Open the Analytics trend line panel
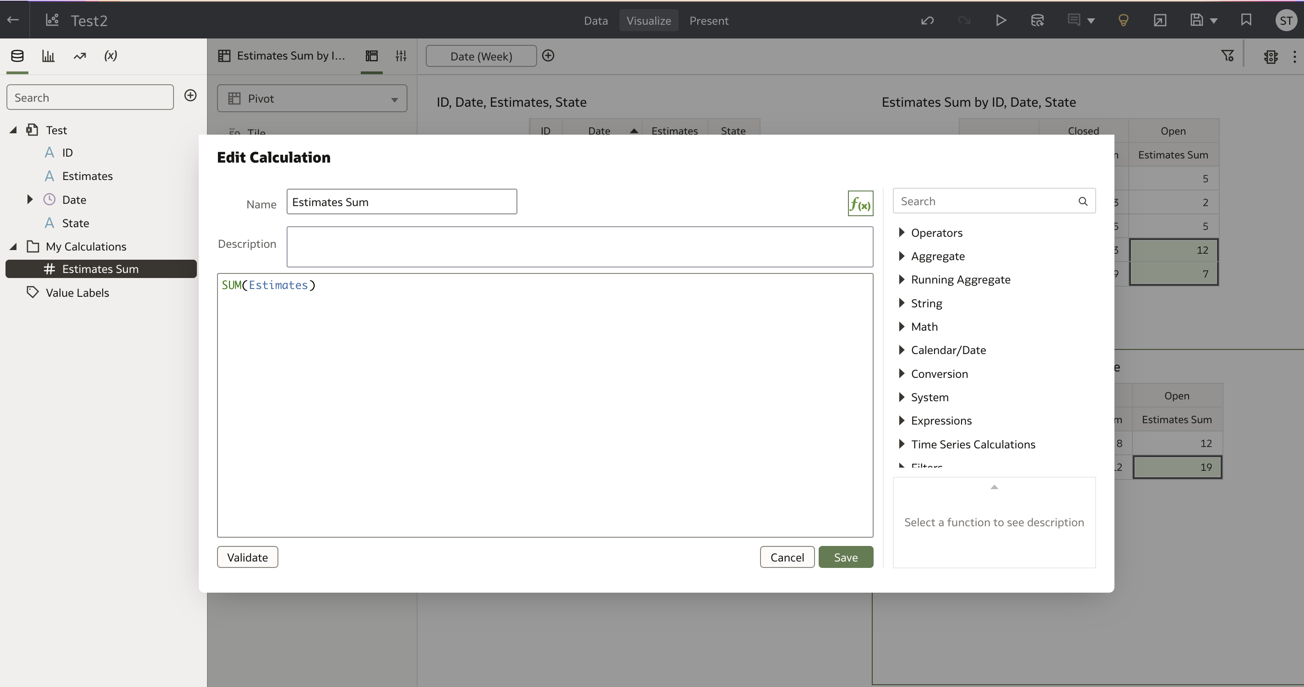Viewport: 1304px width, 687px height. coord(80,56)
